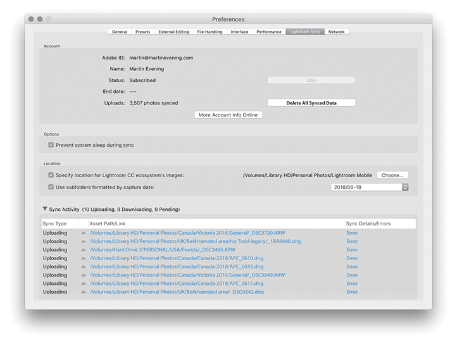The image size is (457, 345).
Task: Collapse the Sync Activity section
Action: [45, 209]
